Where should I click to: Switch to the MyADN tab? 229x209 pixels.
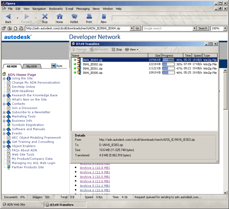(x=32, y=66)
